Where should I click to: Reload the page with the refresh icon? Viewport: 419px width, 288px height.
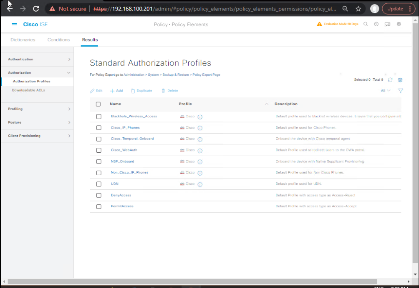click(x=36, y=9)
